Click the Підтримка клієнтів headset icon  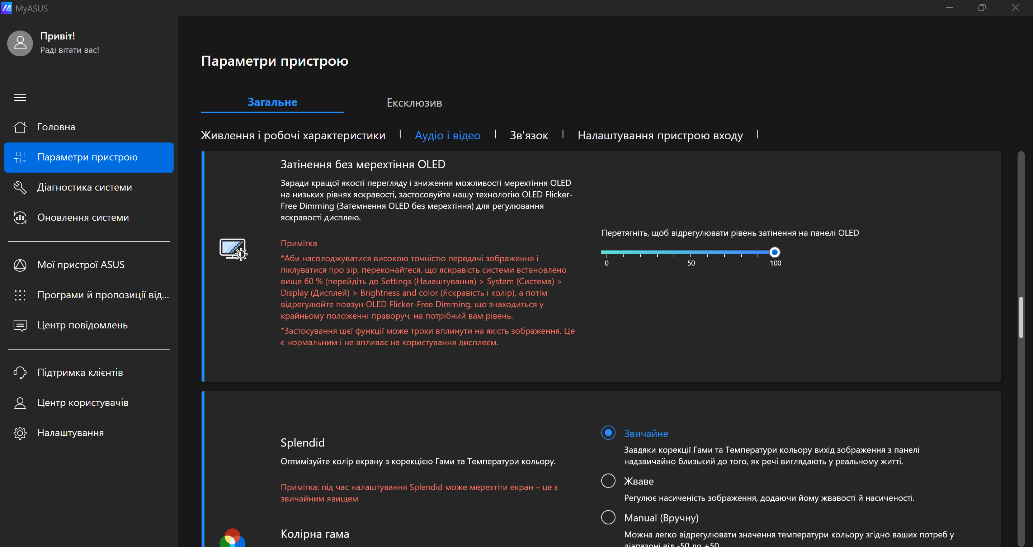pyautogui.click(x=20, y=373)
